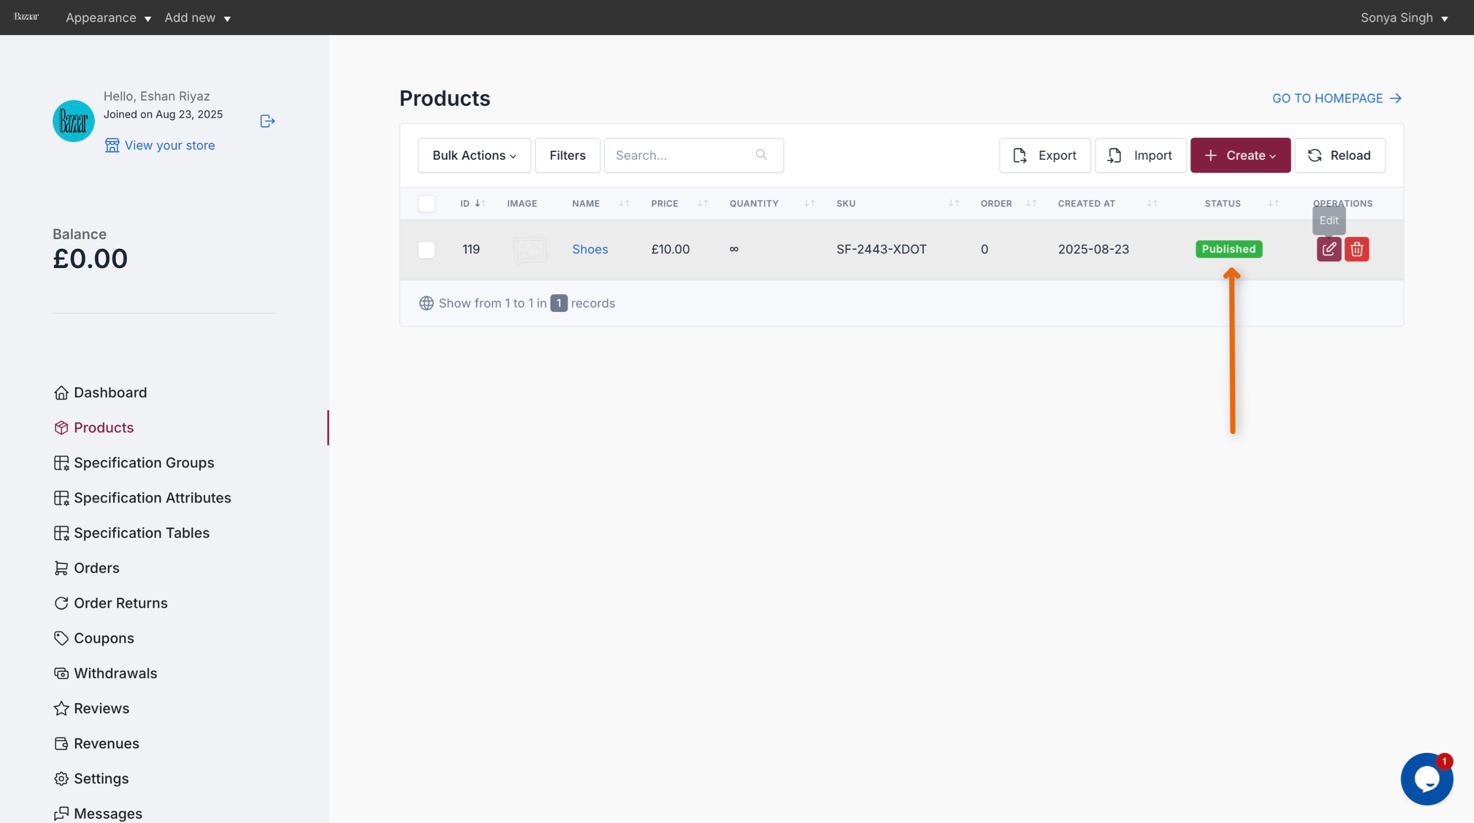Sort table by Order column
This screenshot has height=823, width=1474.
[1008, 203]
